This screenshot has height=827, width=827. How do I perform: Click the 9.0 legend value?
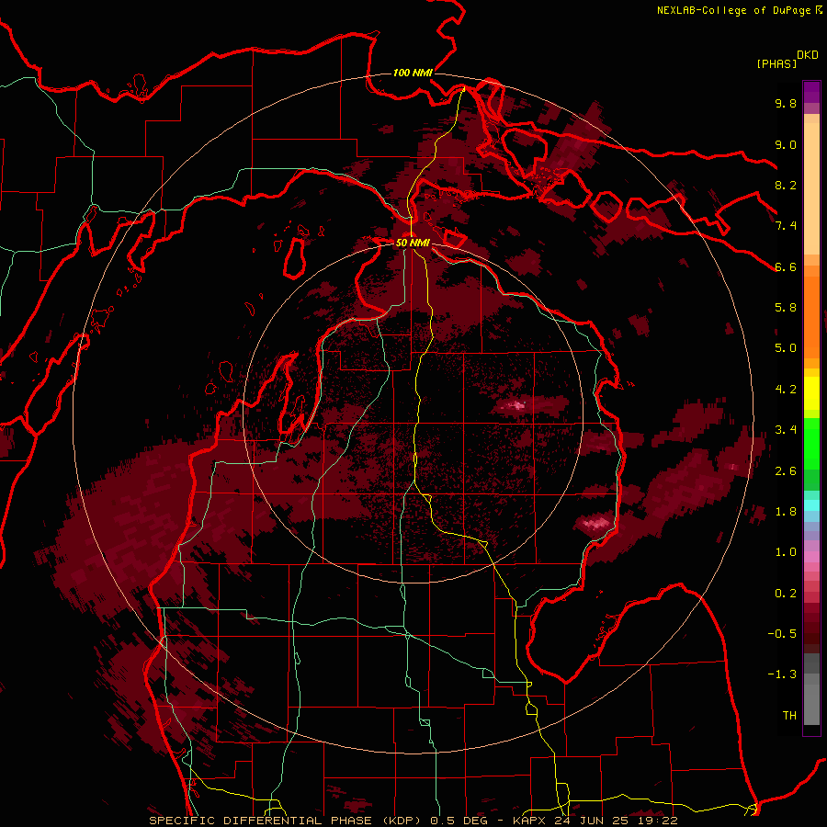(786, 144)
